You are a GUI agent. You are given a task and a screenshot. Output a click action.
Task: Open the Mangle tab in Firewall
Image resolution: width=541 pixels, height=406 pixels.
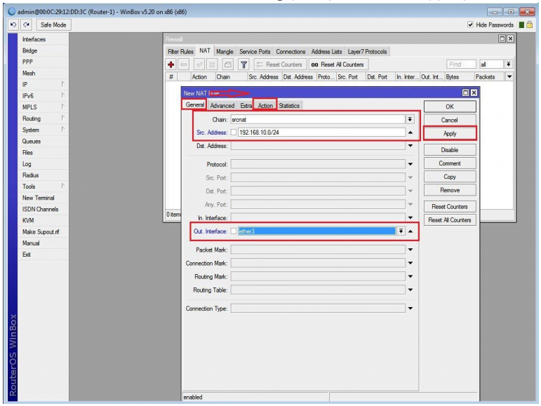pyautogui.click(x=225, y=52)
